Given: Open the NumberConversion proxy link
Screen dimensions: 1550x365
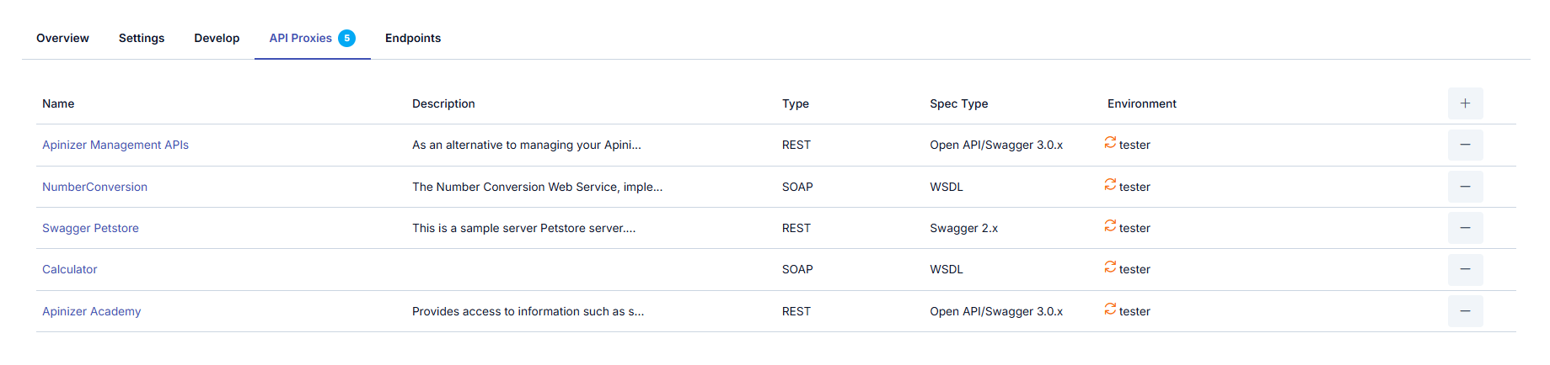Looking at the screenshot, I should [94, 187].
